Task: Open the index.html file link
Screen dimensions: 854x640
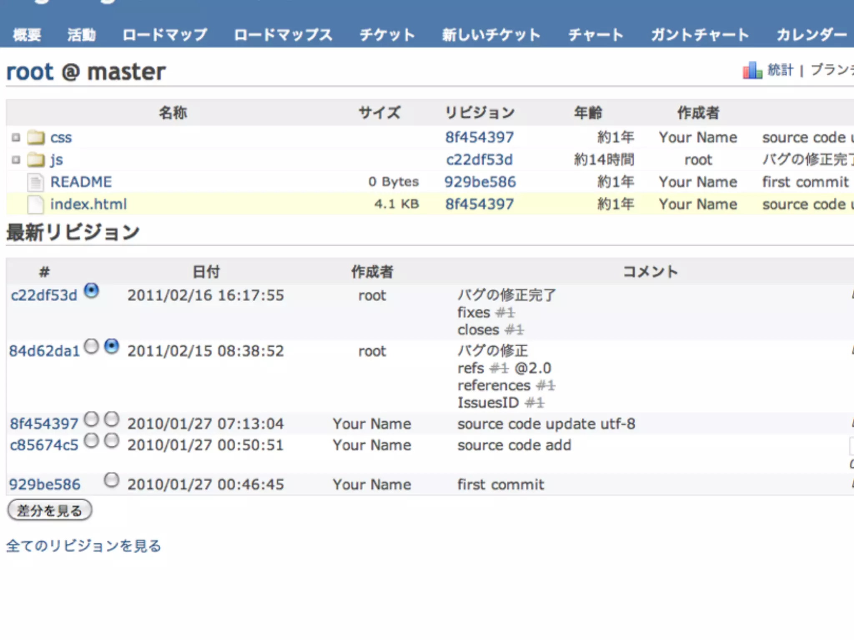Action: coord(88,204)
